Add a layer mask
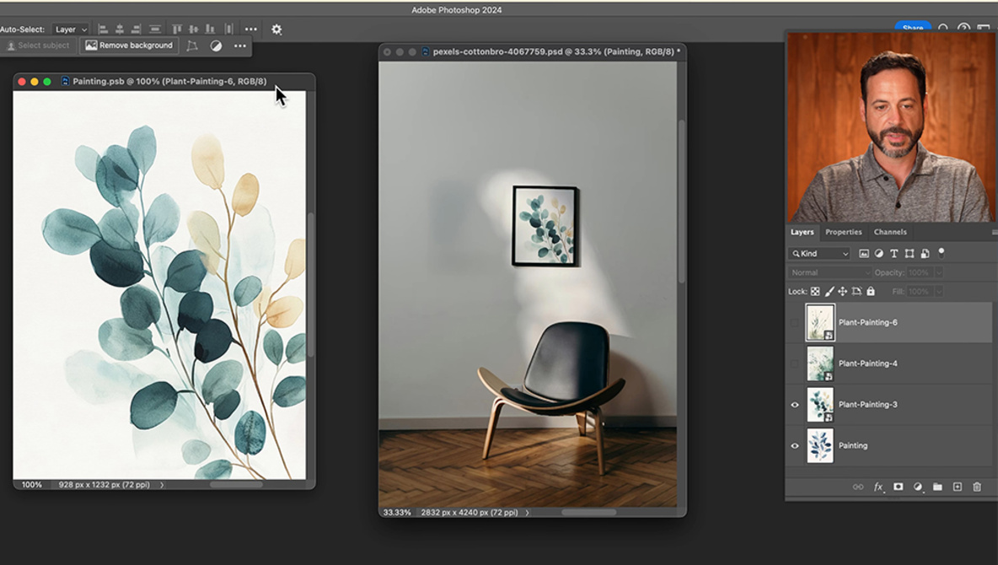The width and height of the screenshot is (998, 565). pos(898,487)
